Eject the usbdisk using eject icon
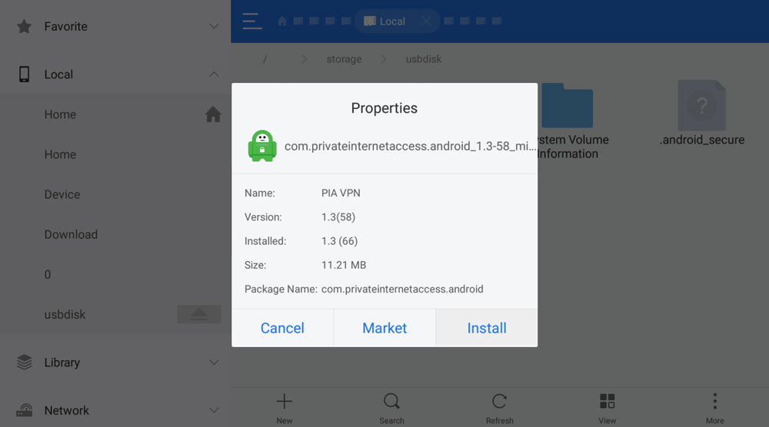The height and width of the screenshot is (427, 769). [x=199, y=314]
